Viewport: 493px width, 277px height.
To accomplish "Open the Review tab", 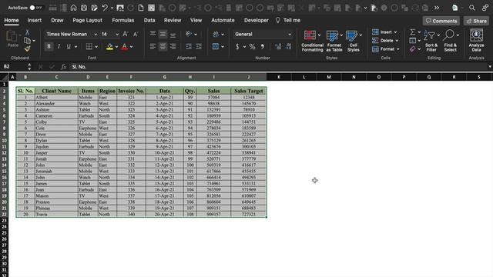I will click(173, 20).
